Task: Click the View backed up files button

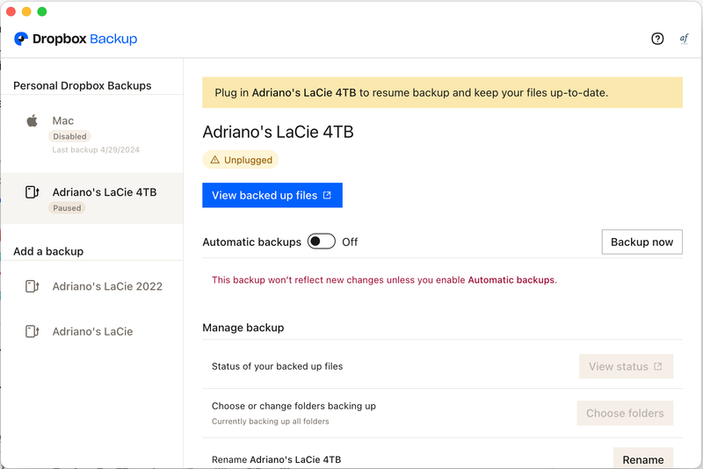Action: tap(272, 195)
